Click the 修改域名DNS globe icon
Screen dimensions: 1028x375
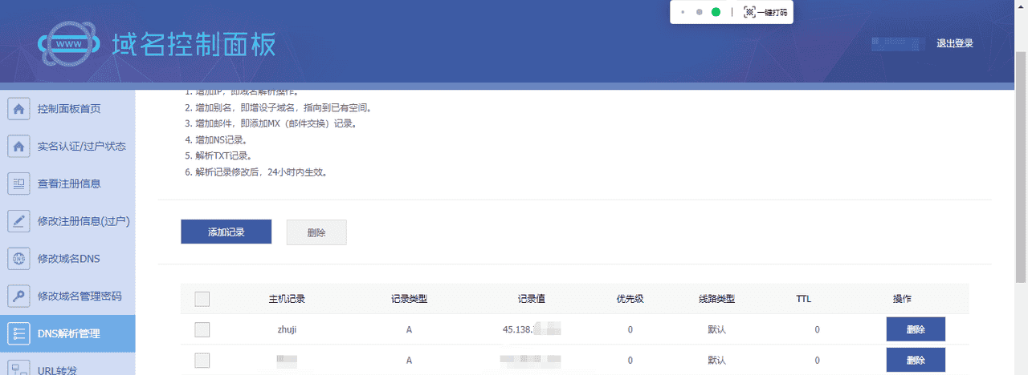pyautogui.click(x=18, y=259)
